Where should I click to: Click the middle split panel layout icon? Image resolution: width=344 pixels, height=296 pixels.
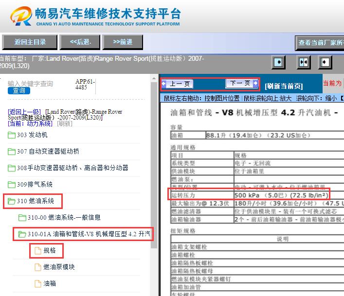304,62
